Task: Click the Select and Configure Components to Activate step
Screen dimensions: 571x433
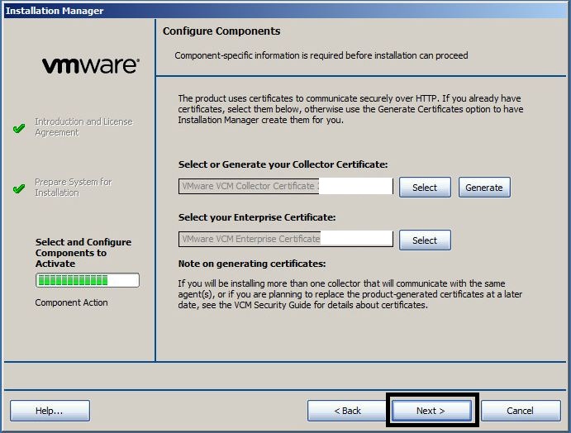Action: (x=83, y=253)
